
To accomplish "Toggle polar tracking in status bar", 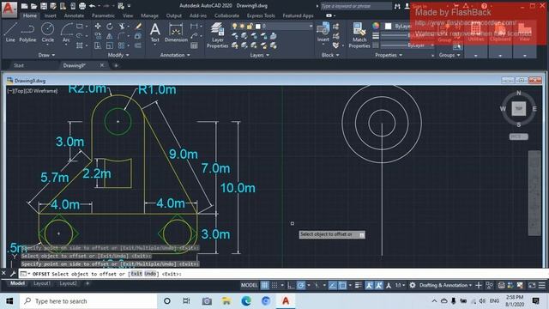I will 301,286.
